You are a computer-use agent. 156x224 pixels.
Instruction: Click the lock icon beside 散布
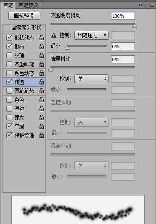tap(42, 46)
